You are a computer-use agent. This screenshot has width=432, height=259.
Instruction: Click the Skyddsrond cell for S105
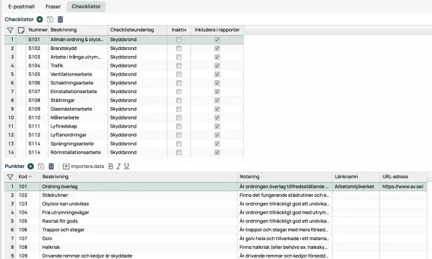click(x=137, y=74)
